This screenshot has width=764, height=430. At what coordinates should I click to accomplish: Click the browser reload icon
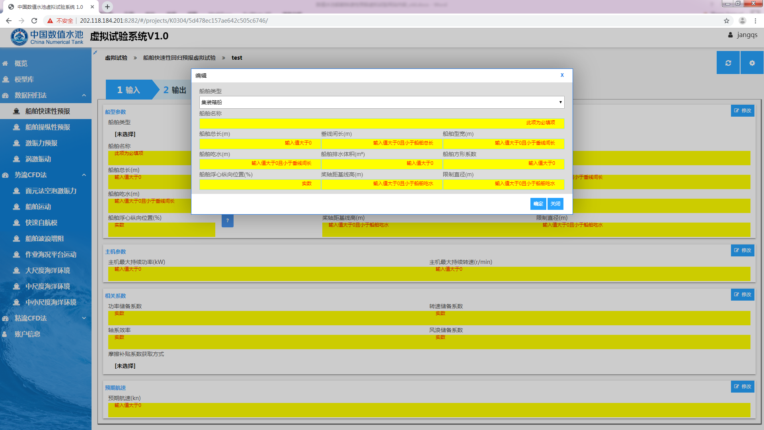tap(34, 21)
